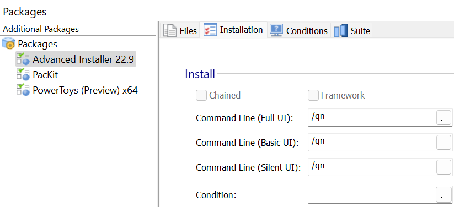The image size is (454, 207).
Task: Toggle the Framework checkbox
Action: pos(313,95)
